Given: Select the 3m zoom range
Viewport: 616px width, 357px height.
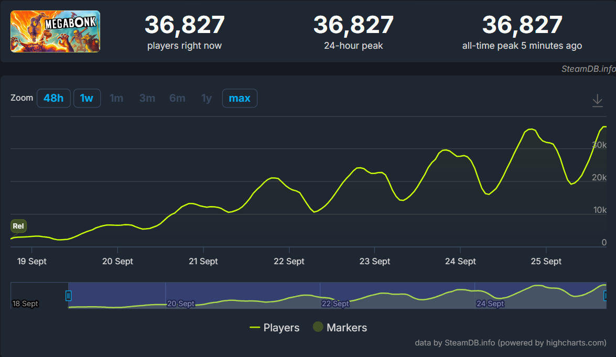Looking at the screenshot, I should 147,98.
